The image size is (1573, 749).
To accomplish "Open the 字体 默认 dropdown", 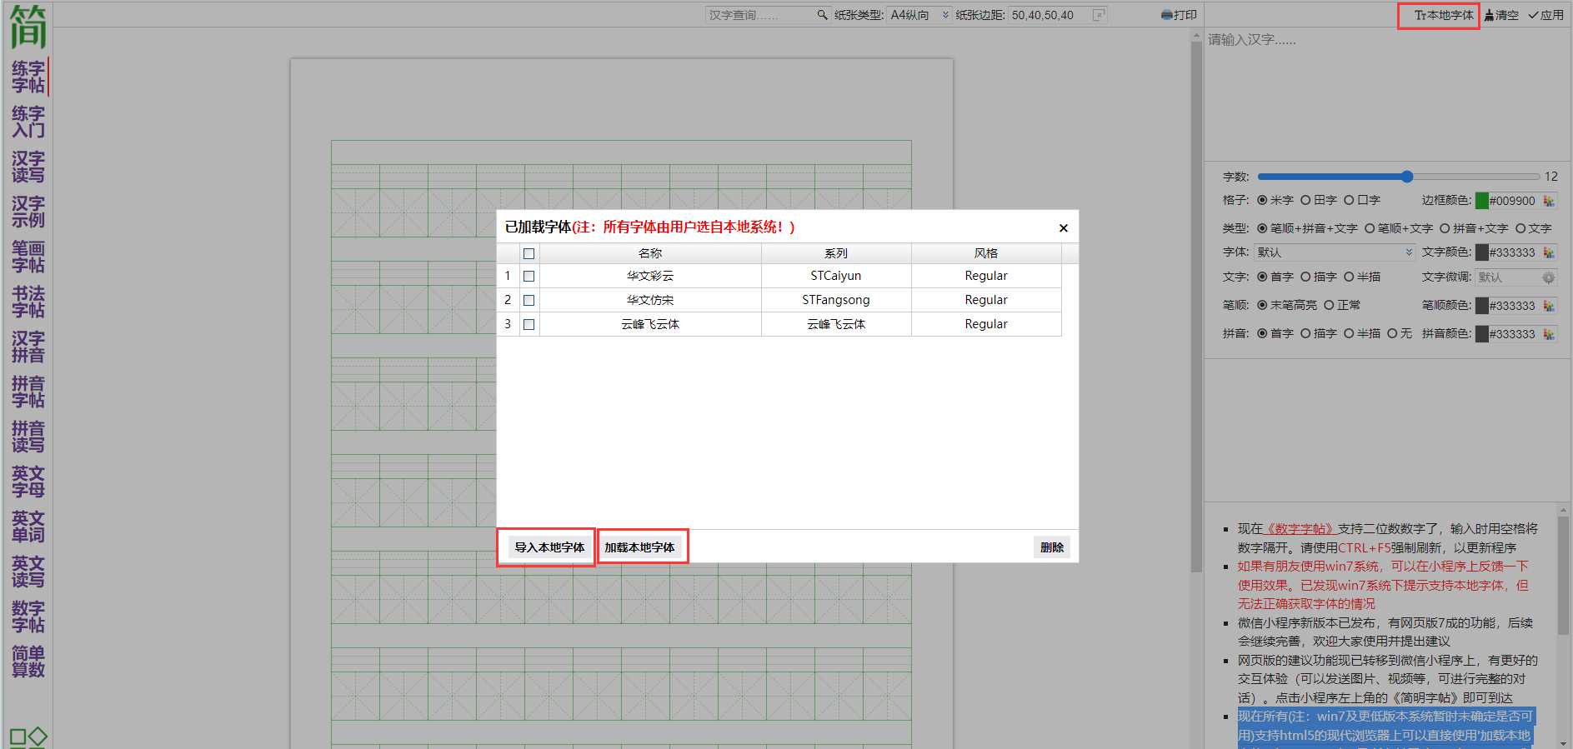I will click(1409, 252).
